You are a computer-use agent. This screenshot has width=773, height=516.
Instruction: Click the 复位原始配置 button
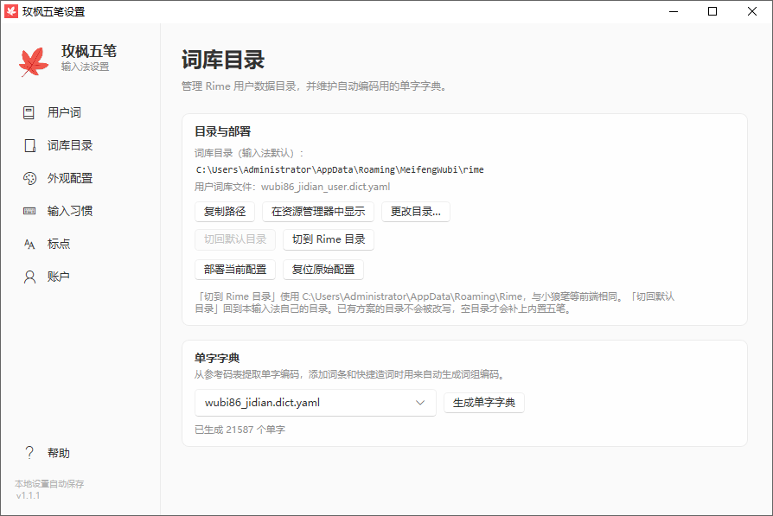pyautogui.click(x=323, y=270)
